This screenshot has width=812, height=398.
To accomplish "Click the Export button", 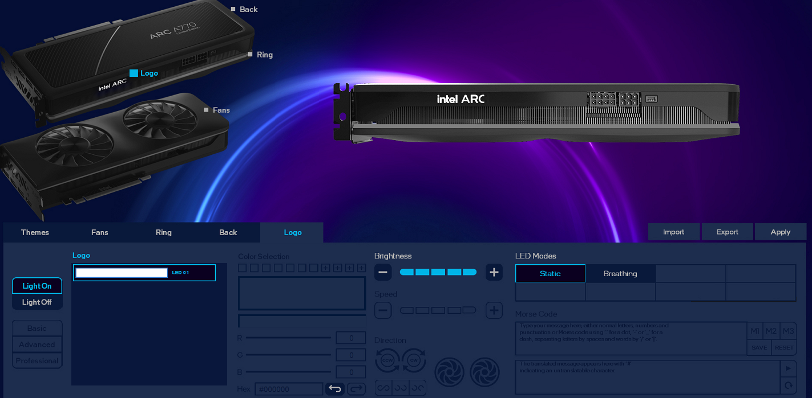I will [x=727, y=232].
